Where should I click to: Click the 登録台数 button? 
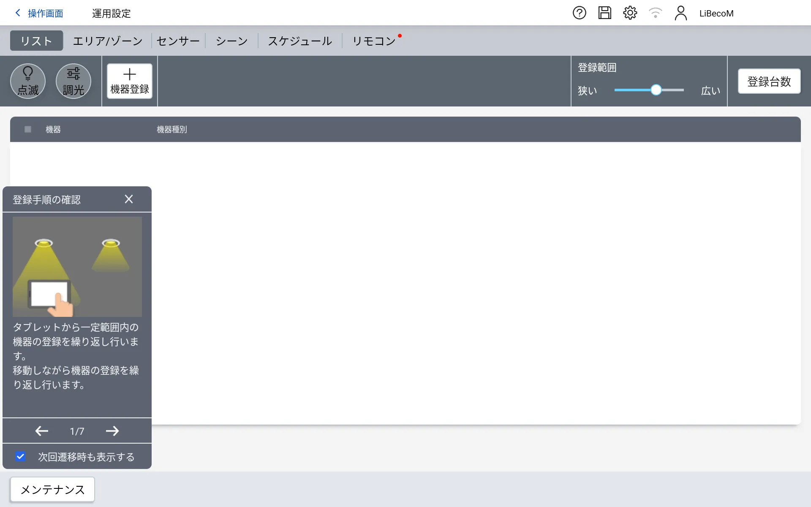(769, 81)
